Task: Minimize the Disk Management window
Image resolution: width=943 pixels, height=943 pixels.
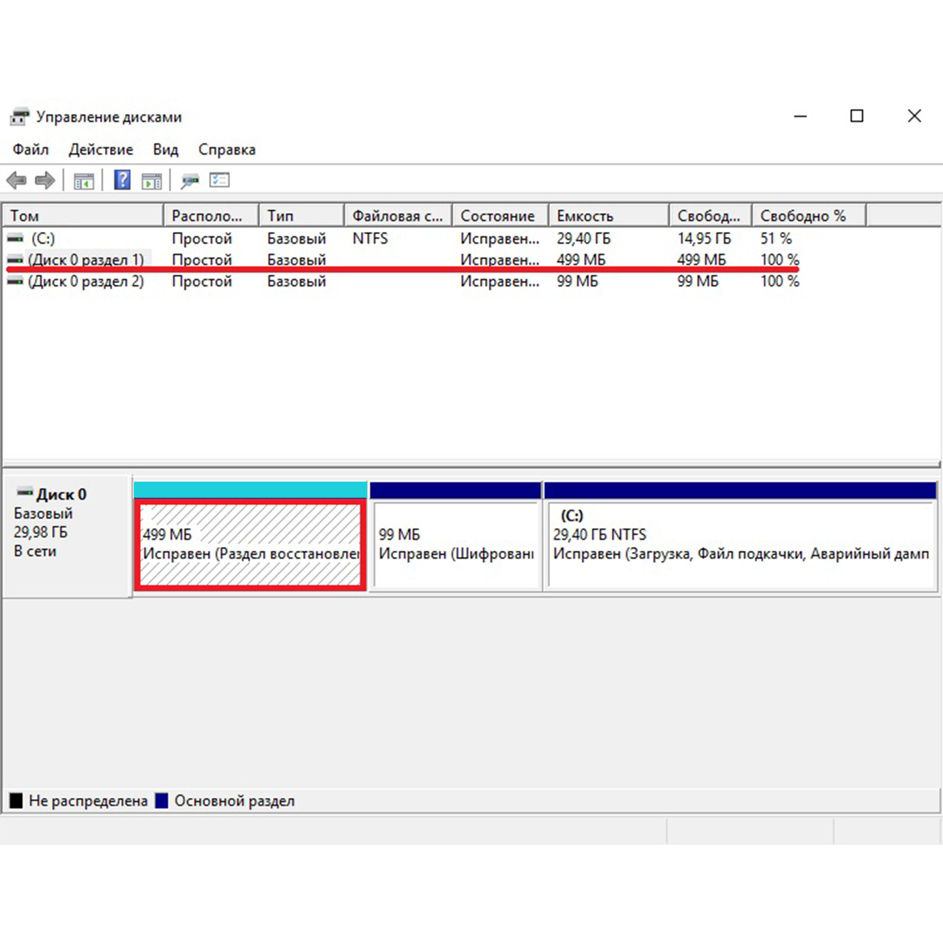Action: click(x=800, y=116)
